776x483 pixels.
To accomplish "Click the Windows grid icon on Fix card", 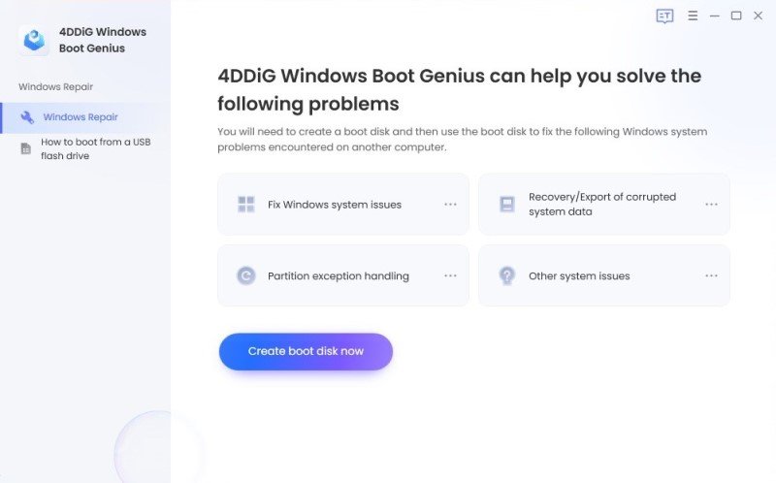I will [246, 205].
